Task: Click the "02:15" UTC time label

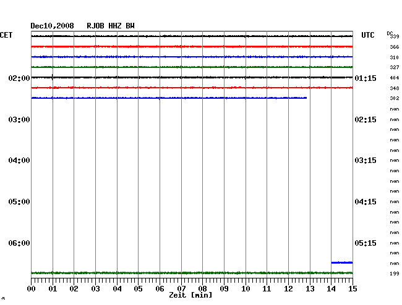Action: click(x=366, y=120)
